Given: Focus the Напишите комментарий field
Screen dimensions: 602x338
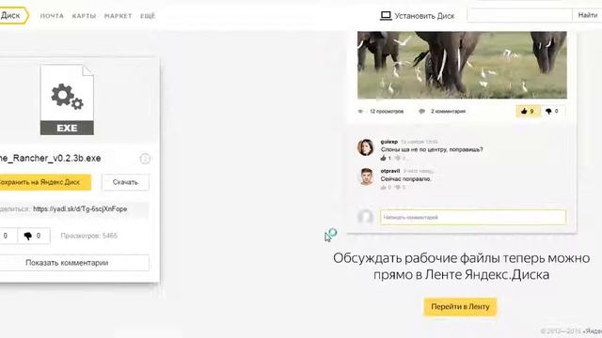Looking at the screenshot, I should tap(473, 217).
